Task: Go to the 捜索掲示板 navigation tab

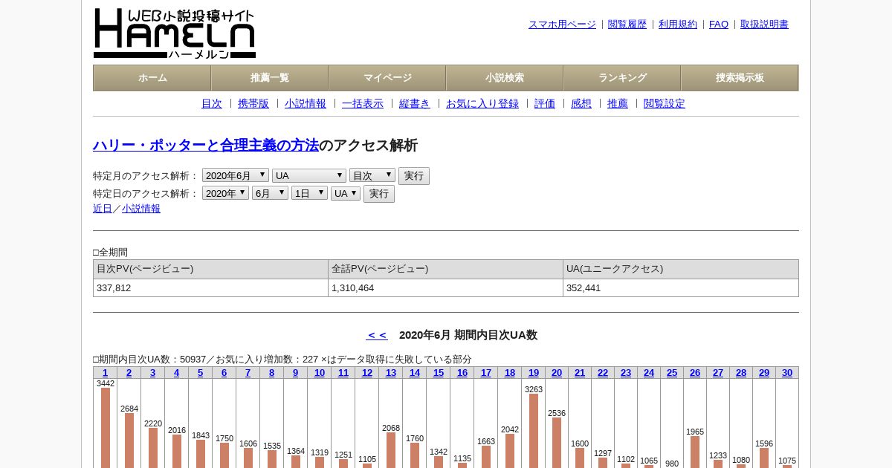Action: coord(740,78)
